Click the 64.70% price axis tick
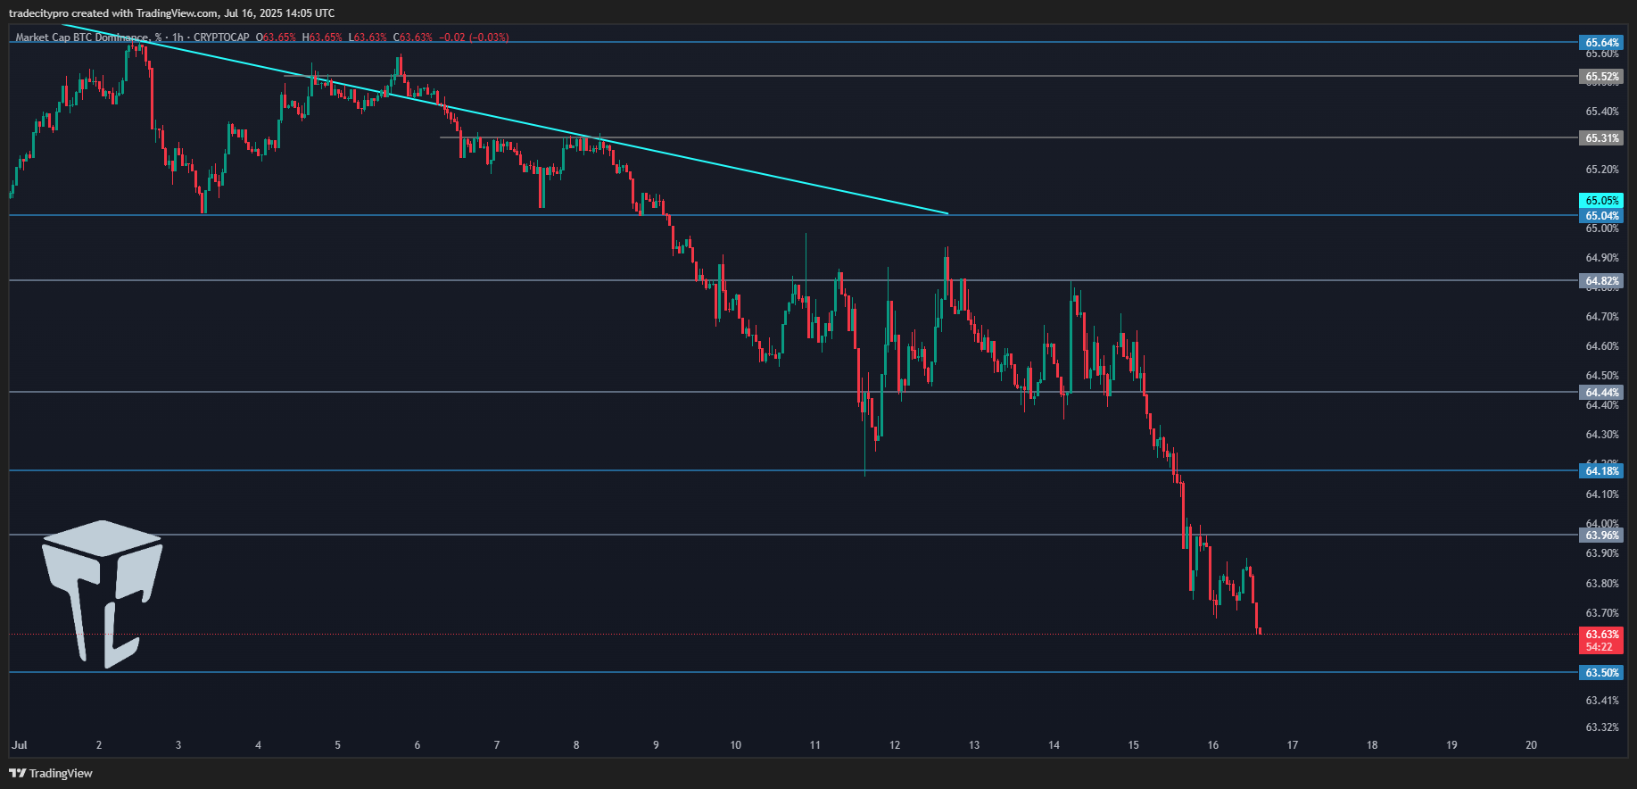1637x789 pixels. (1602, 317)
